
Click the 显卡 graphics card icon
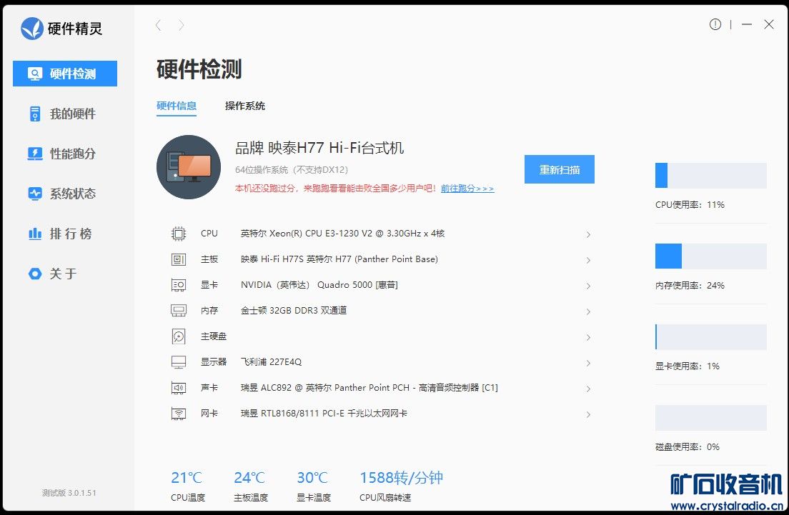(179, 285)
